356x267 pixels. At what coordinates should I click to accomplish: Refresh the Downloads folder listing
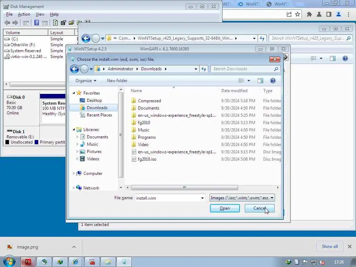(204, 69)
